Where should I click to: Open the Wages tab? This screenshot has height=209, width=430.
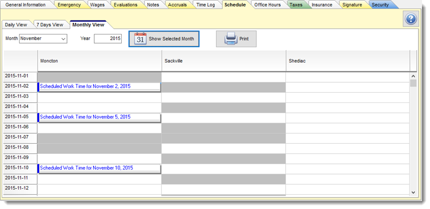(97, 5)
